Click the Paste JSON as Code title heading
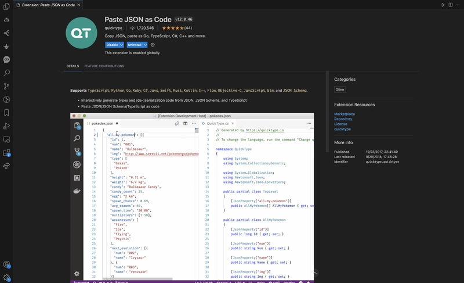Image resolution: width=464 pixels, height=283 pixels. click(x=138, y=19)
